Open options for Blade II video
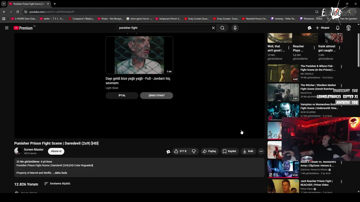This screenshot has height=202, width=360. click(x=341, y=162)
